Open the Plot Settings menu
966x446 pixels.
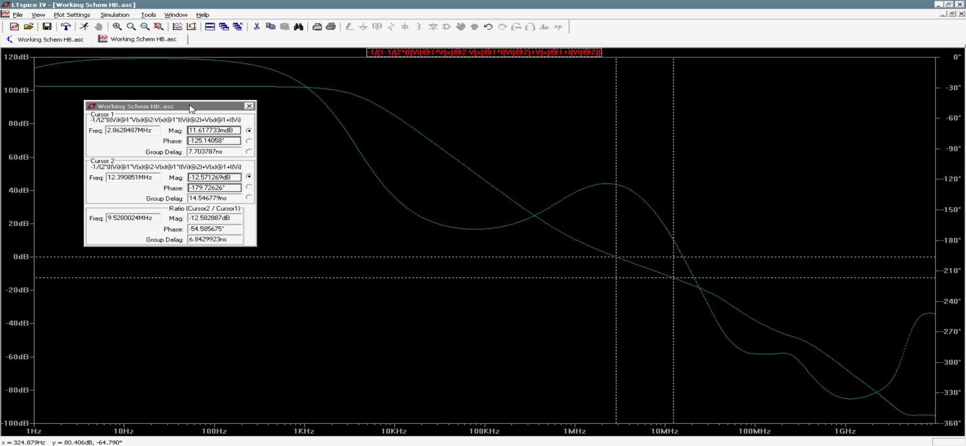72,15
